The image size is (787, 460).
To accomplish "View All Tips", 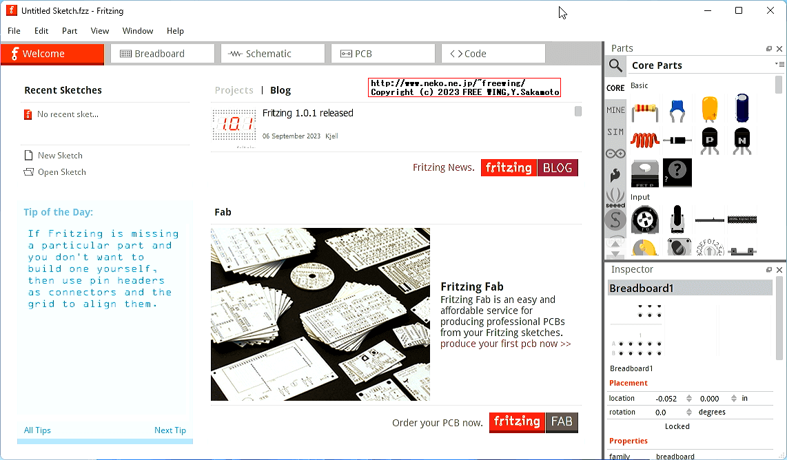I will [37, 430].
